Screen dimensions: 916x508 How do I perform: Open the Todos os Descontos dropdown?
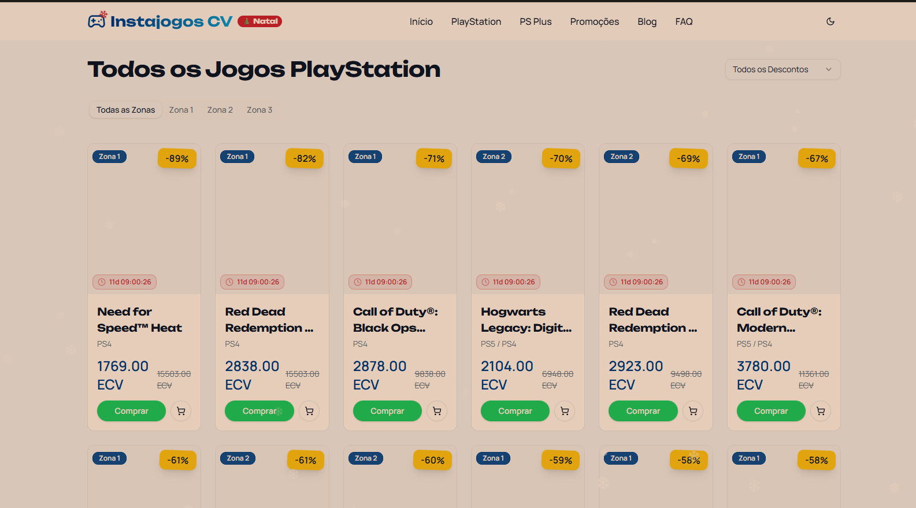(x=783, y=69)
